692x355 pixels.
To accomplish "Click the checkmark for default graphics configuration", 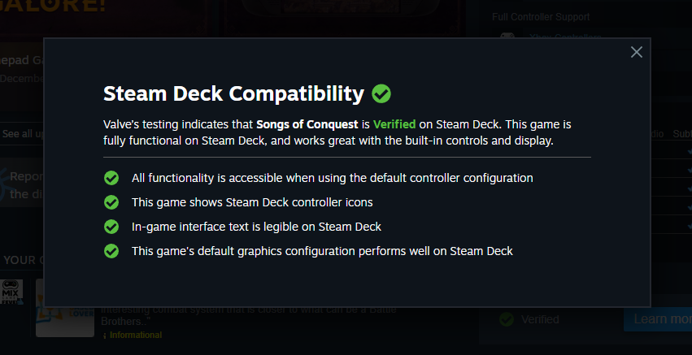I will pyautogui.click(x=111, y=250).
